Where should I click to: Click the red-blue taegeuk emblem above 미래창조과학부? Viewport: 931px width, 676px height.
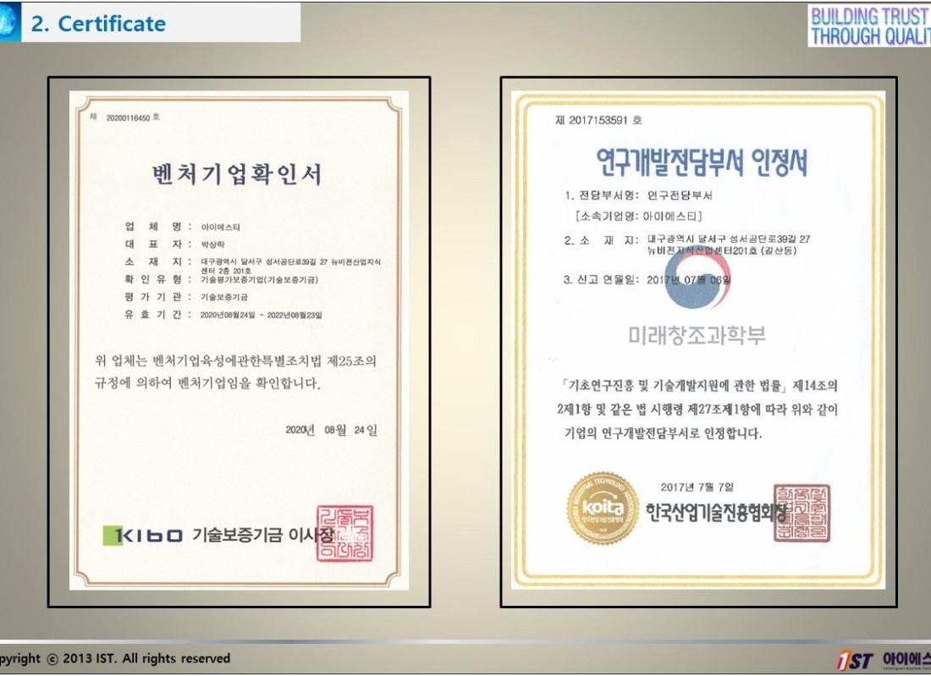click(x=699, y=278)
